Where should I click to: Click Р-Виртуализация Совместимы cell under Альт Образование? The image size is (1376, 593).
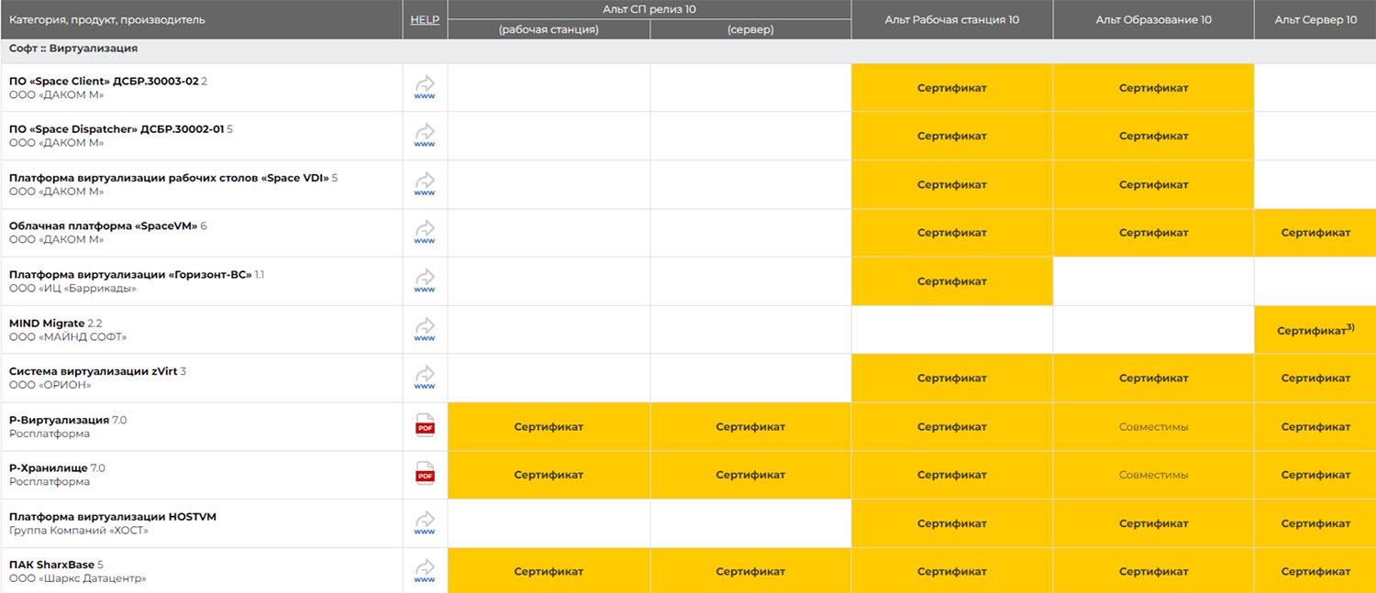(1153, 427)
